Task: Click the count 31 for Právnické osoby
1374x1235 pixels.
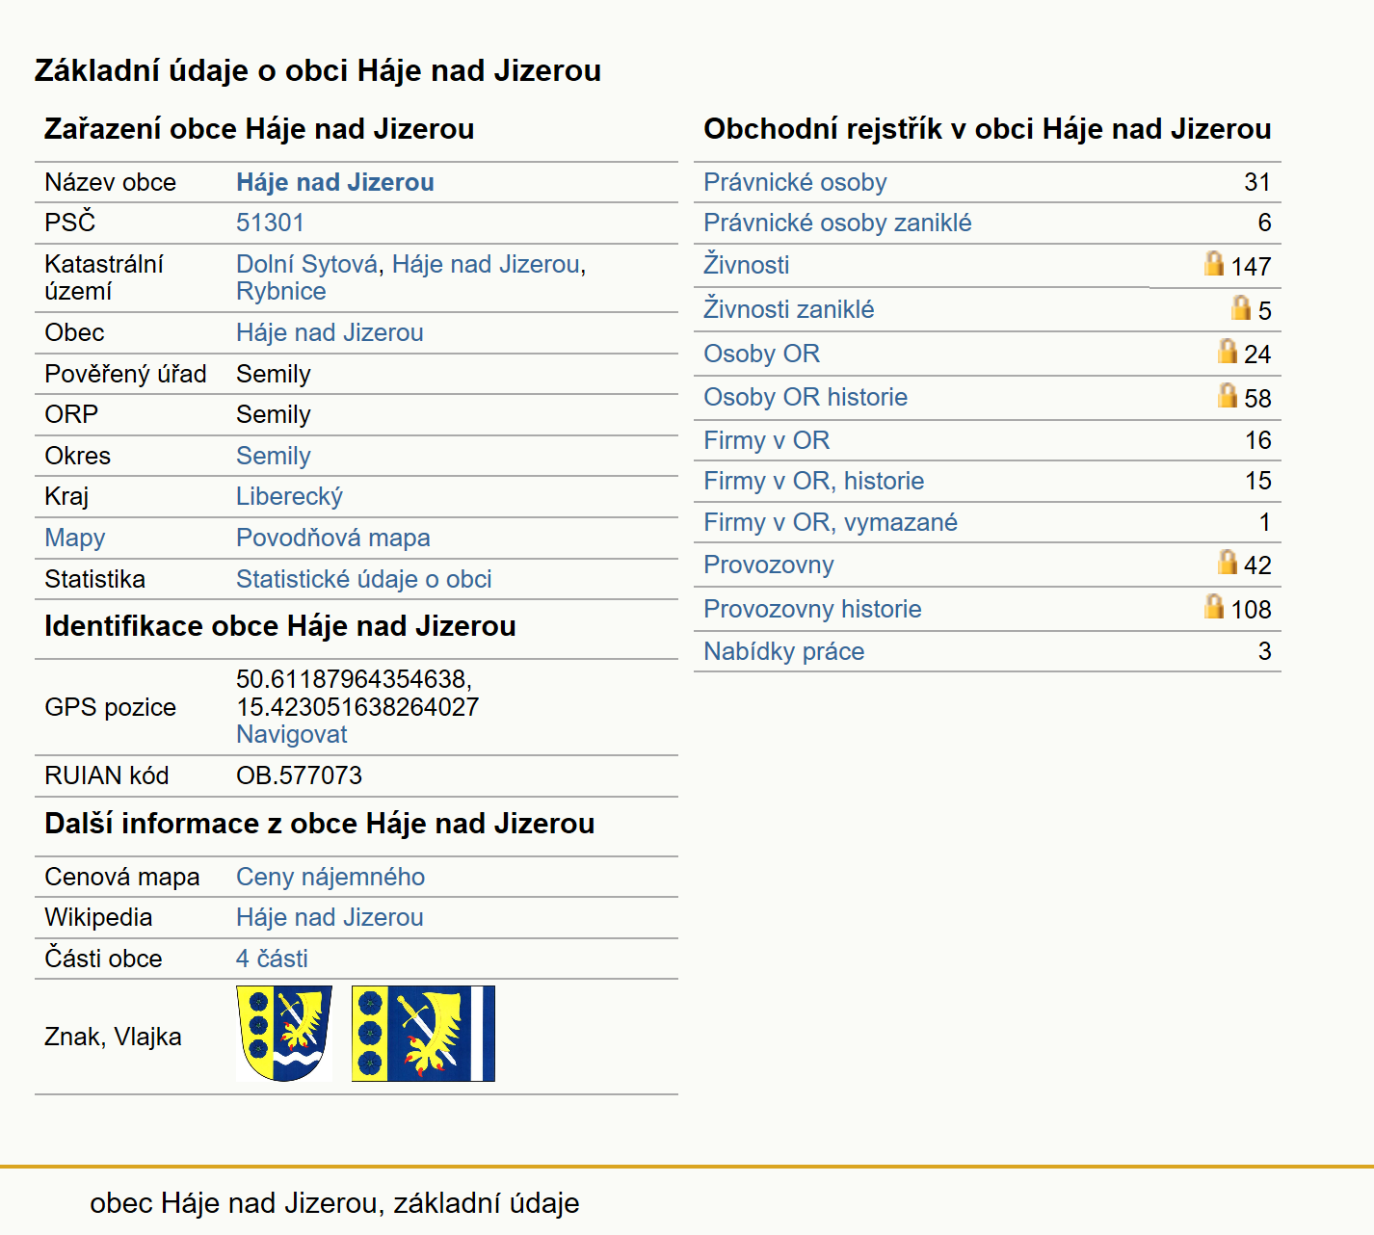Action: (x=1257, y=182)
